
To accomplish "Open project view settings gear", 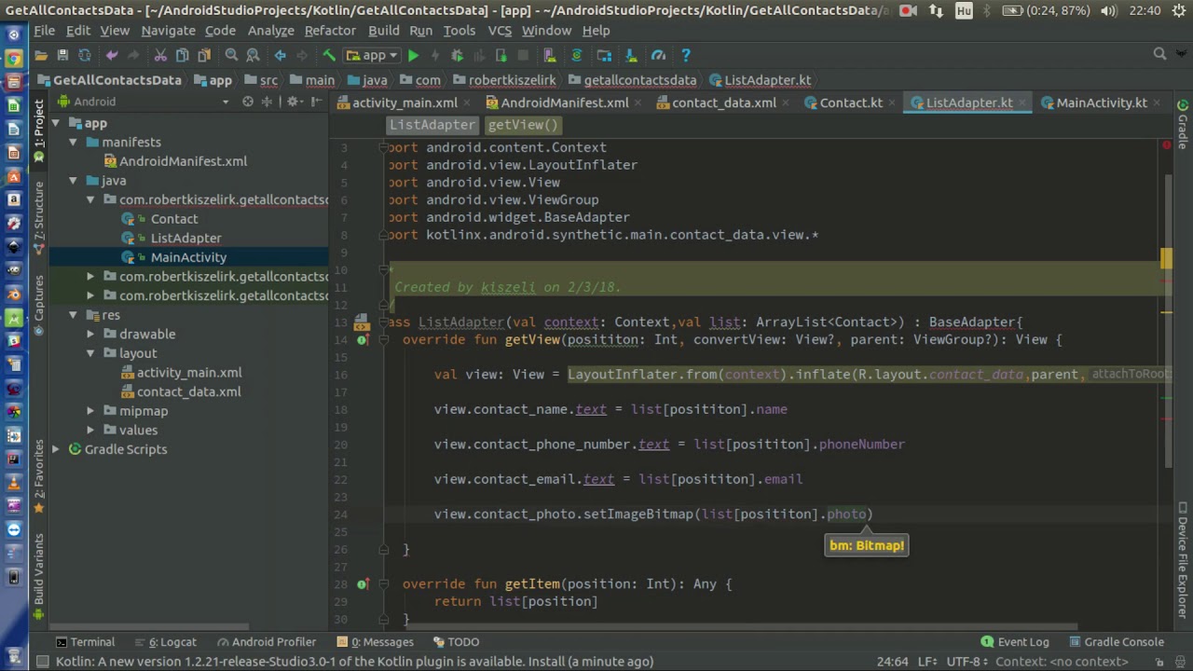I will tap(293, 102).
